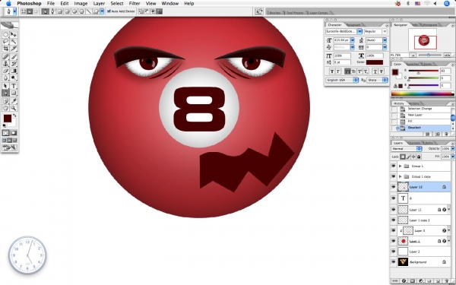Click the foreground color swatch in toolbox
Image resolution: width=456 pixels, height=285 pixels.
[8, 118]
